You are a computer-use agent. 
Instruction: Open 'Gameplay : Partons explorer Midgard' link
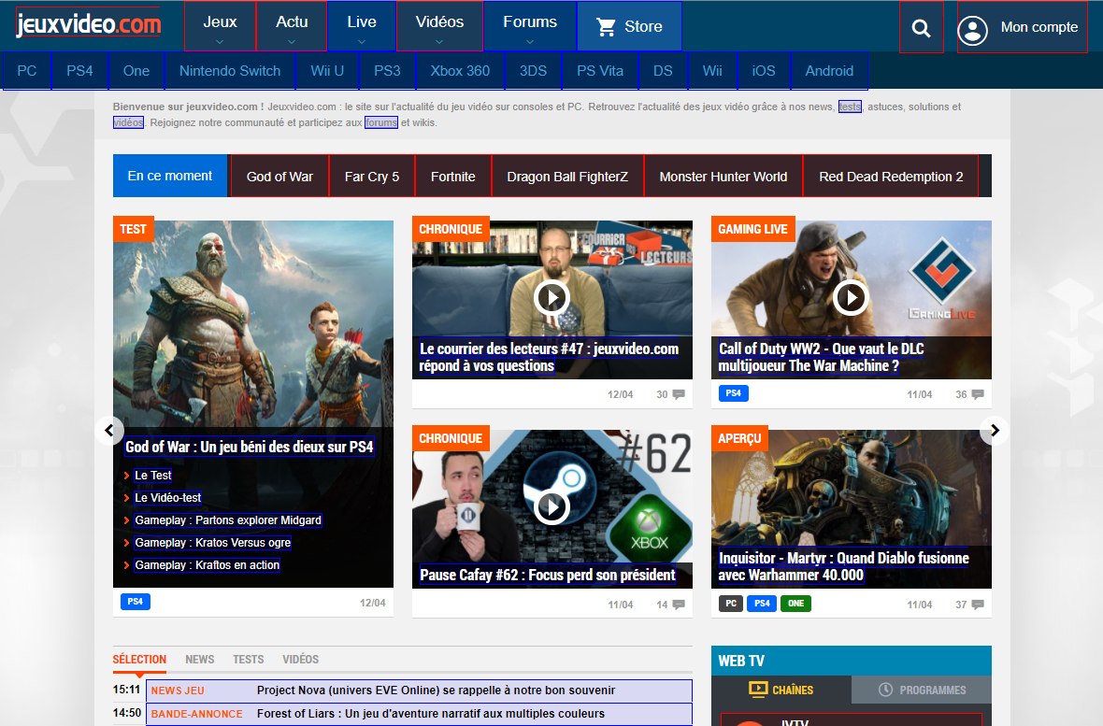click(x=228, y=520)
